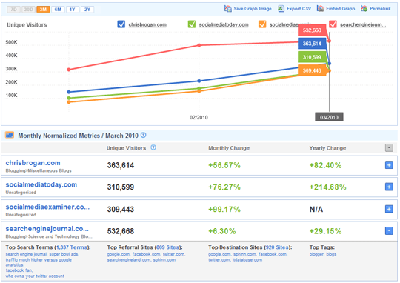Screen dimensions: 400x283
Task: Select the 3M time range tab
Action: 43,10
